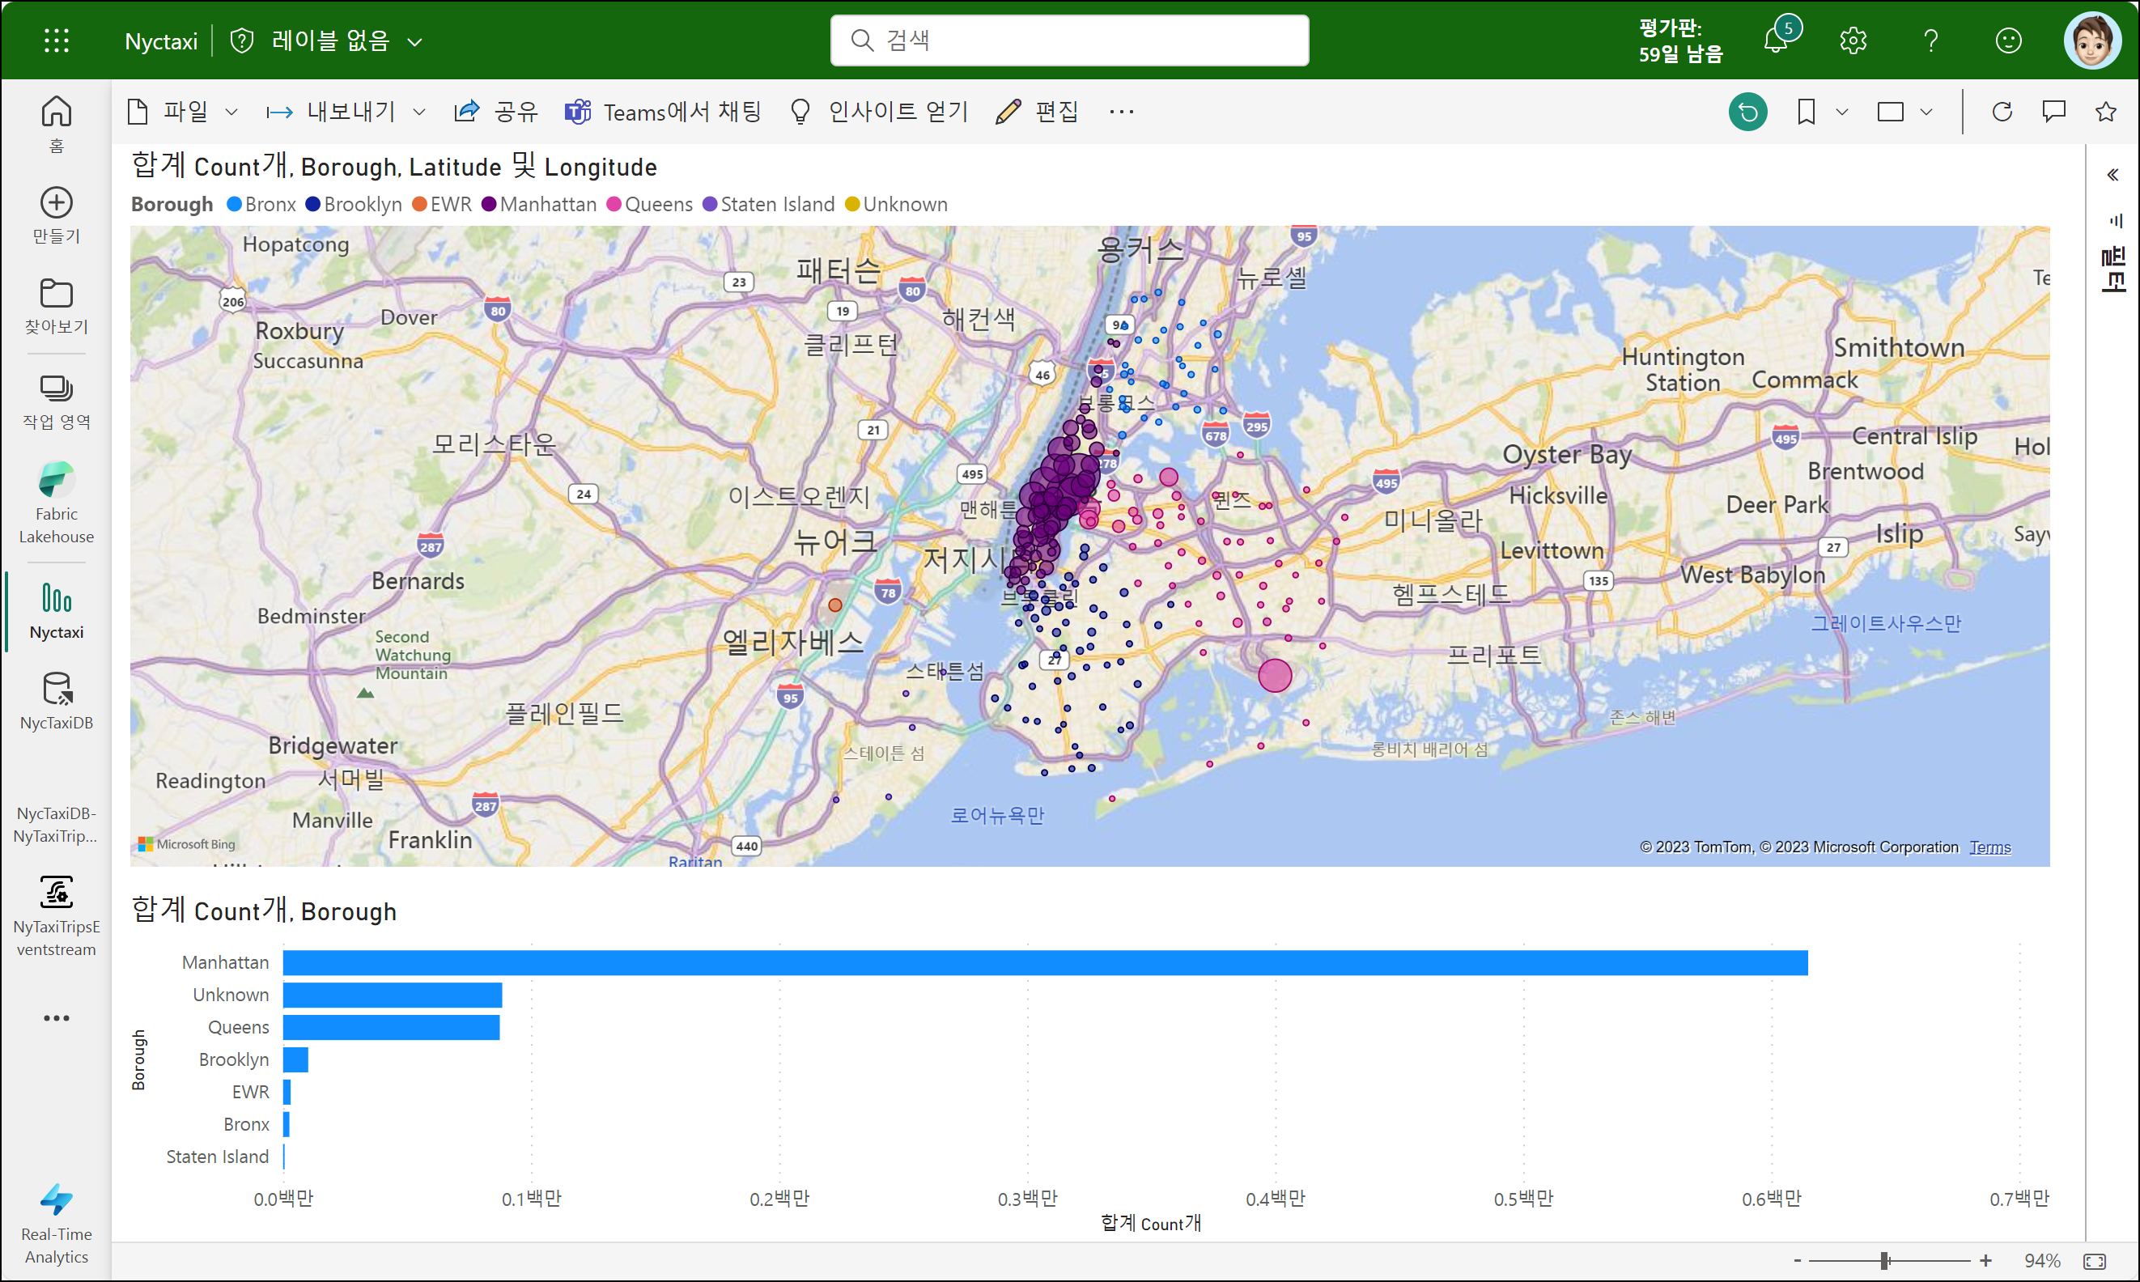Screen dimensions: 2140x1282
Task: Add report to favorites star icon
Action: pos(2105,112)
